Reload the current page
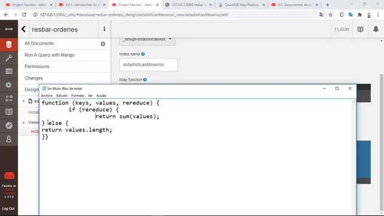This screenshot has height=216, width=384. (x=24, y=14)
